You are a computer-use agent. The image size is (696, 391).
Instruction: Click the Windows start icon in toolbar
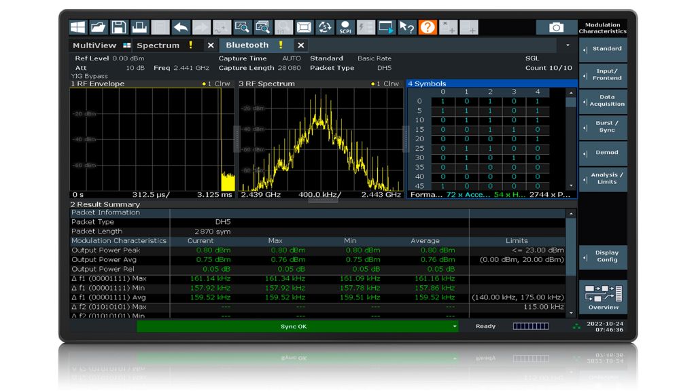[x=78, y=27]
